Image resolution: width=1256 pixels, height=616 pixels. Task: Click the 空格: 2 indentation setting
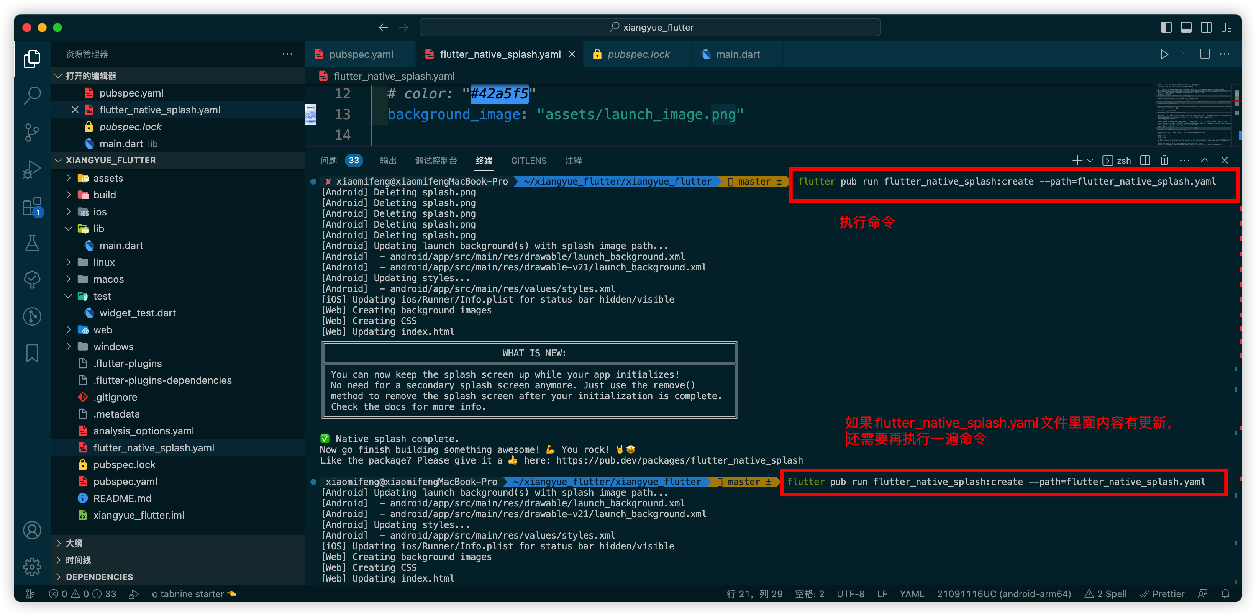tap(809, 594)
